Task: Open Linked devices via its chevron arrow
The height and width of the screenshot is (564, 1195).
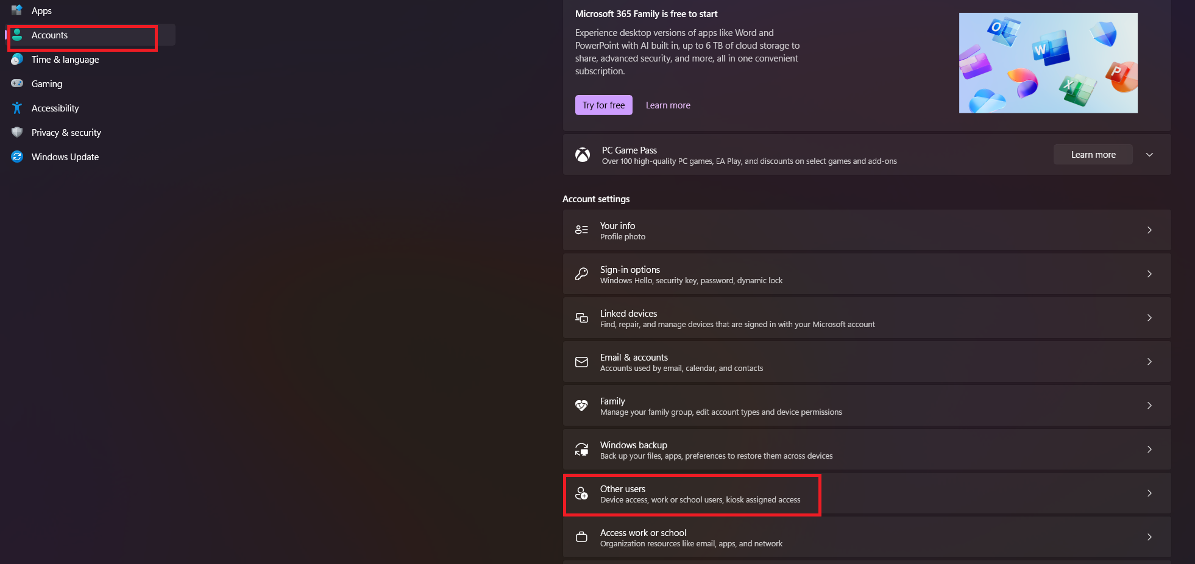Action: [1149, 318]
